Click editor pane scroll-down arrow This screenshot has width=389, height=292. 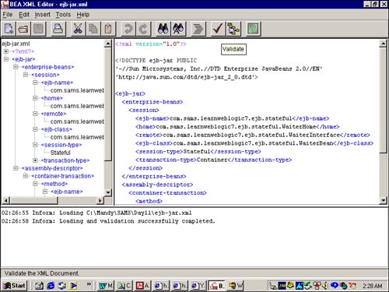[383, 200]
